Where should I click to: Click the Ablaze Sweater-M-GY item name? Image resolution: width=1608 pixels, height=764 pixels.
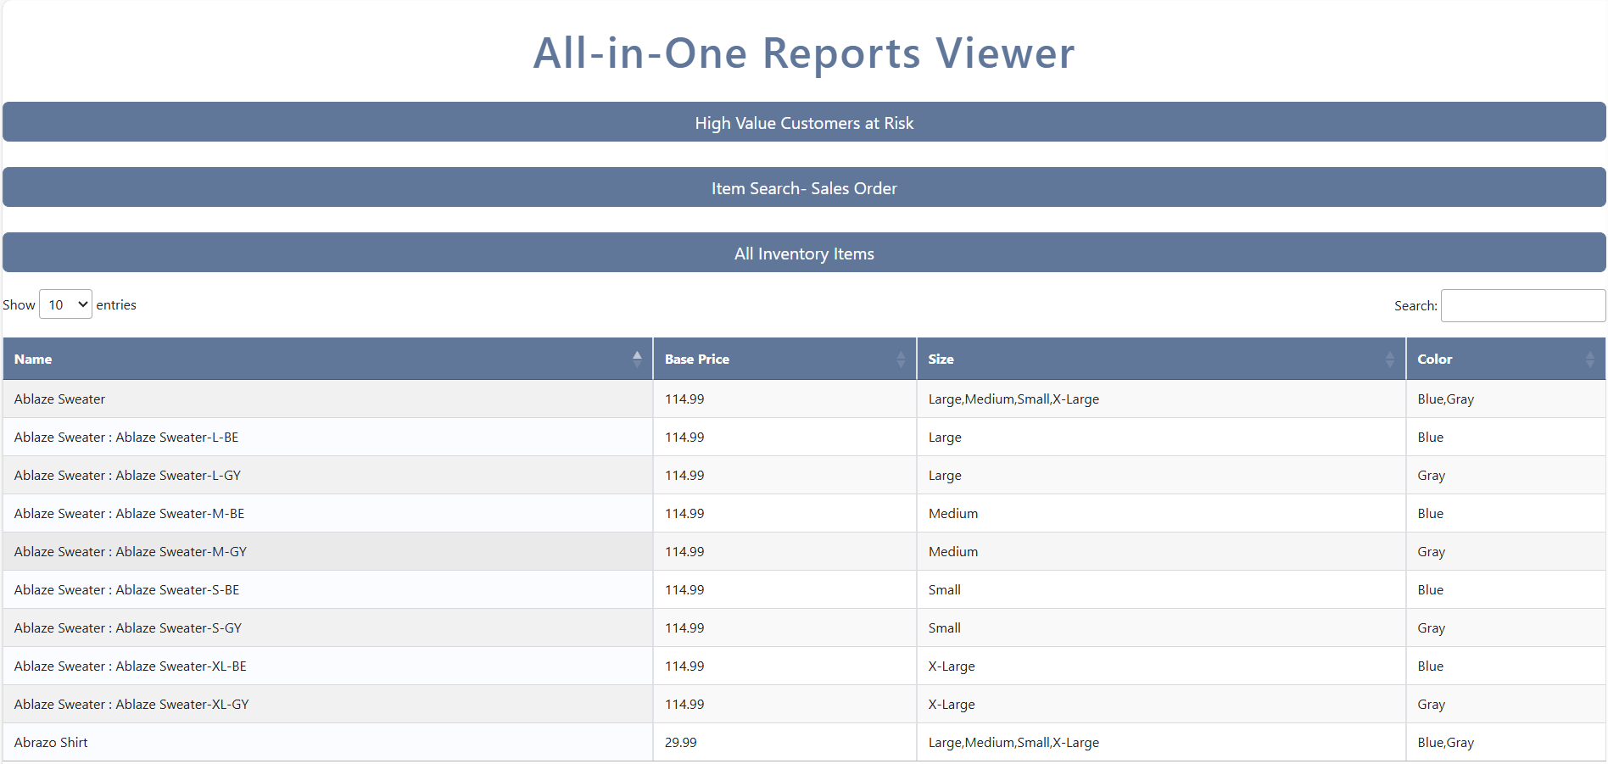point(131,552)
